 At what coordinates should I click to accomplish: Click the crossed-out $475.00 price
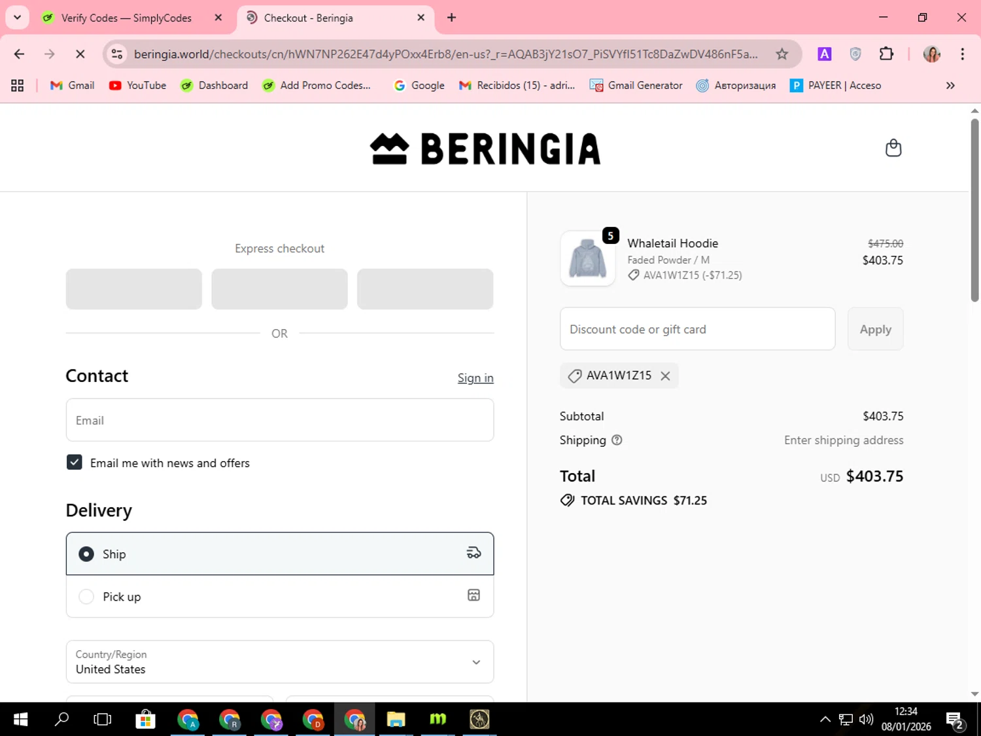tap(886, 243)
